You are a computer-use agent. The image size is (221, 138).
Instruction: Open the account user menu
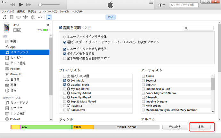161,5
